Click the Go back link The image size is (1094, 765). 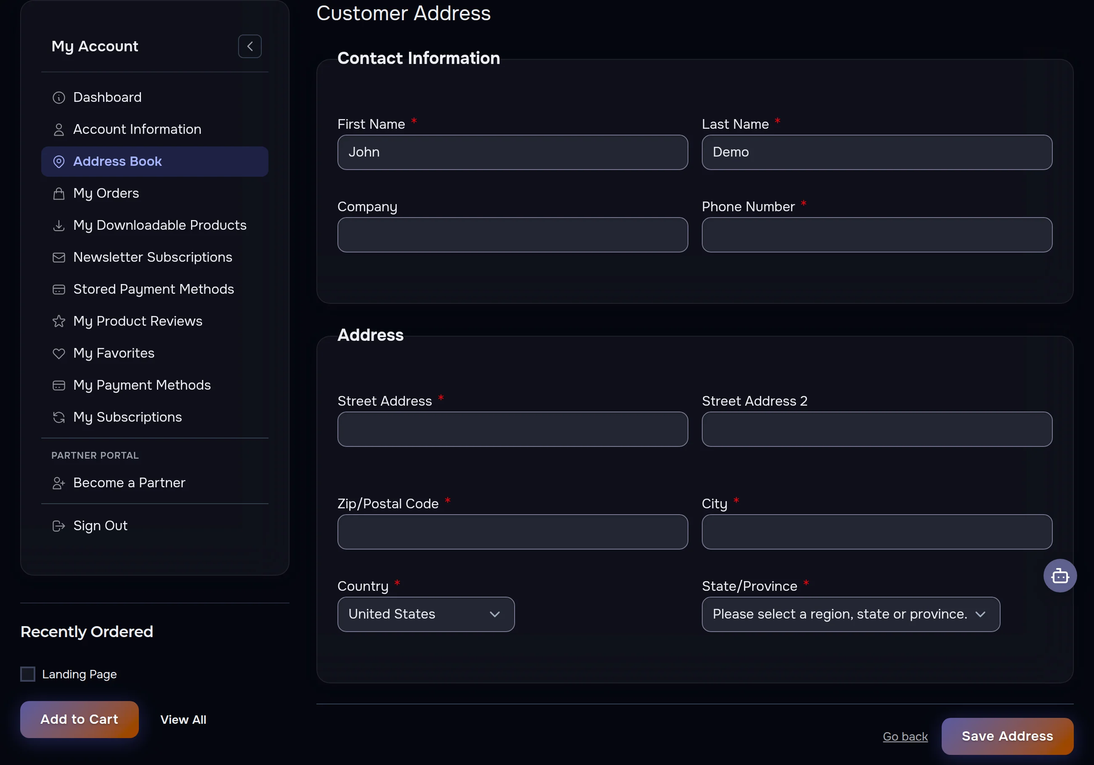(905, 736)
